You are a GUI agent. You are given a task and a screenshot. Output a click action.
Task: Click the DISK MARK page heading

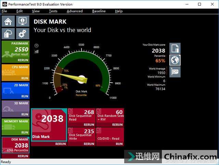pos(50,22)
